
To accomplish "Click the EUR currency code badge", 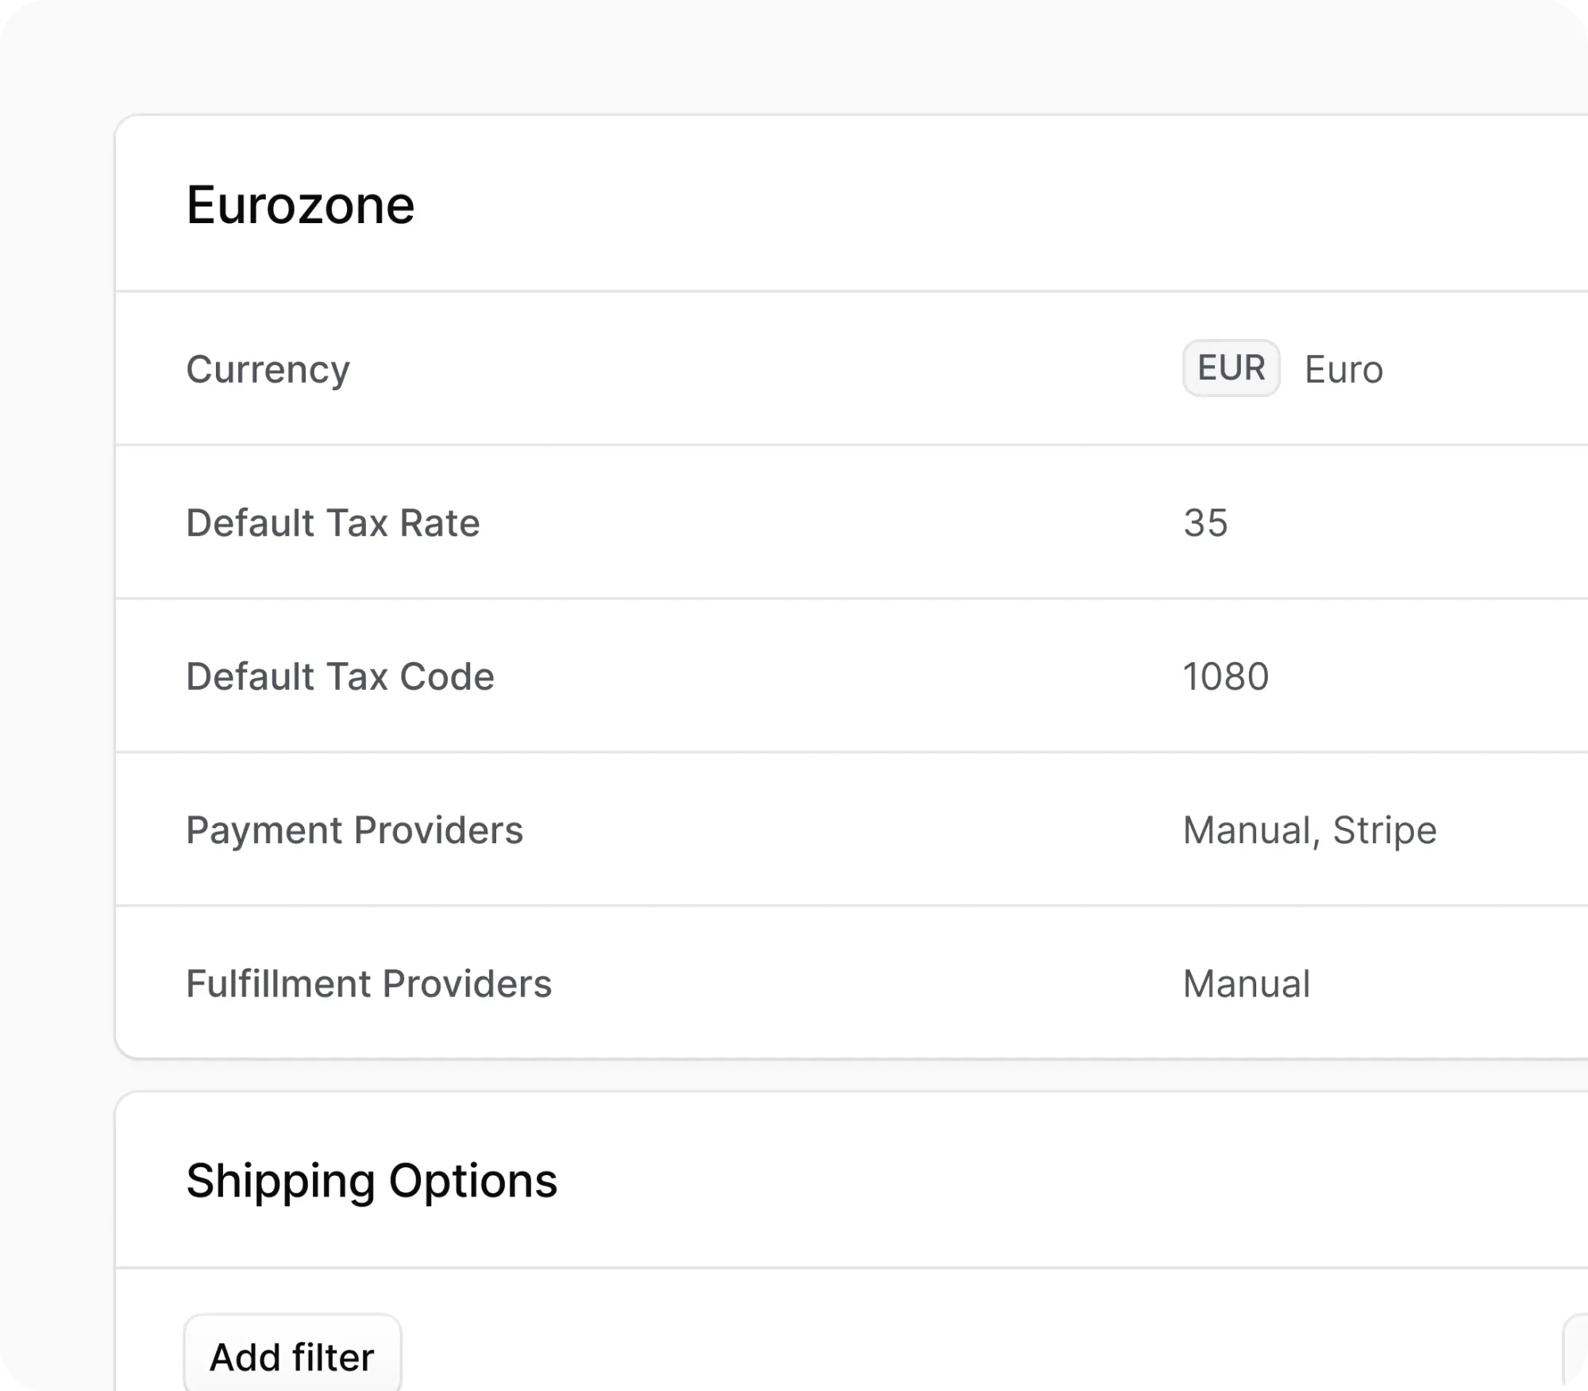I will (x=1231, y=368).
